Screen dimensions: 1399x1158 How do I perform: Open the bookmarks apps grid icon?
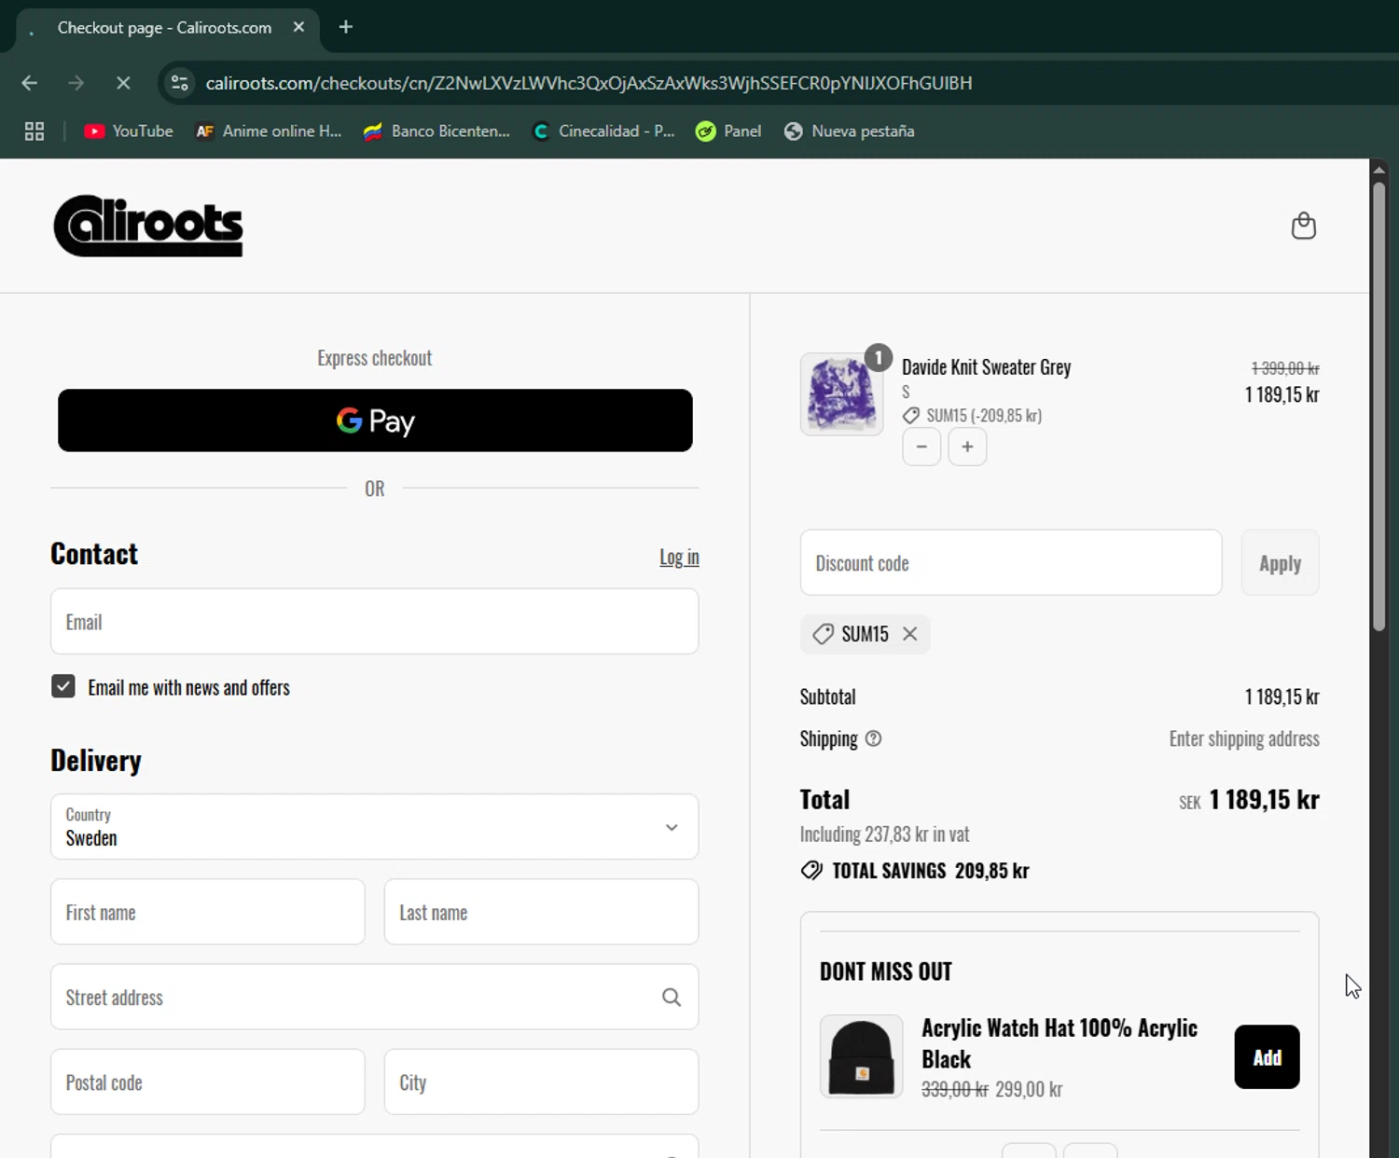pyautogui.click(x=35, y=131)
